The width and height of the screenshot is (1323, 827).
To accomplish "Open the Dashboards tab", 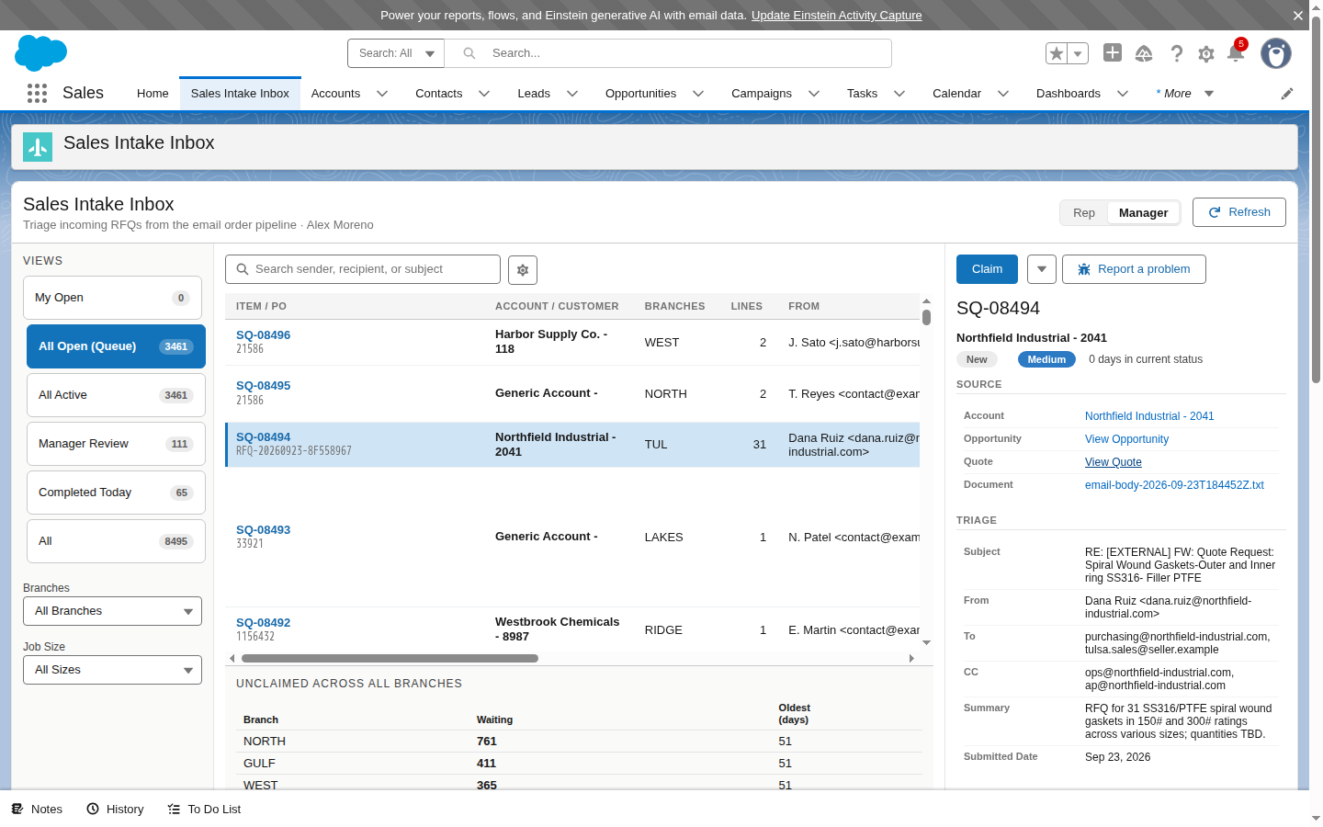I will 1069,94.
